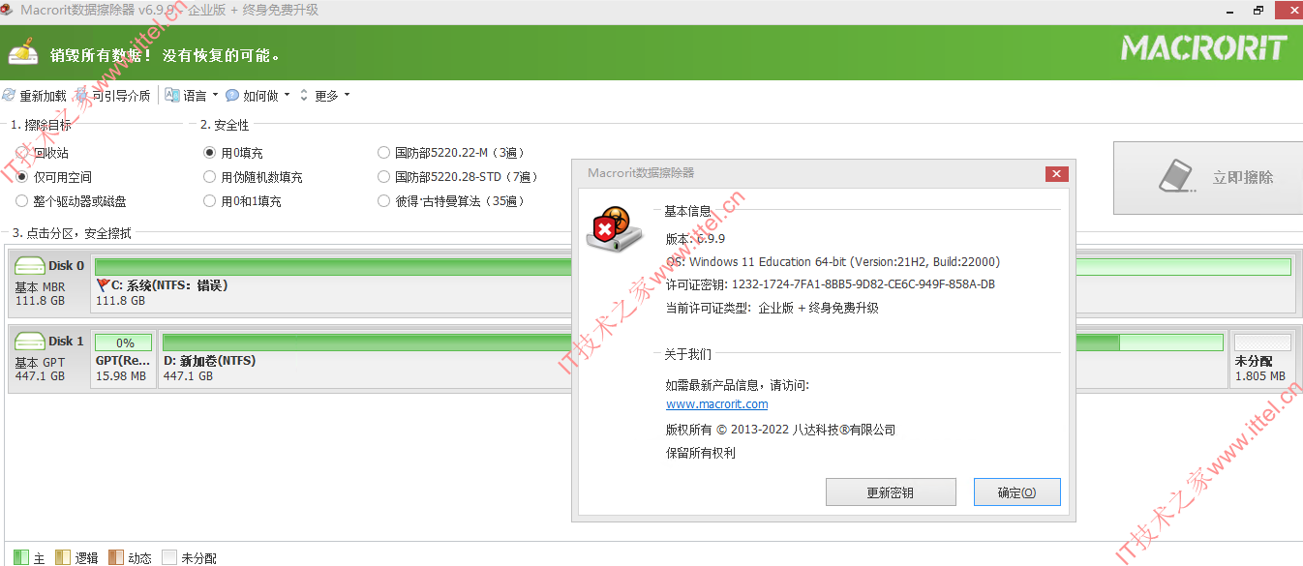Screen dimensions: 1303x566
Task: Click the 销毁所有数据 banner slogan text
Action: pos(166,56)
